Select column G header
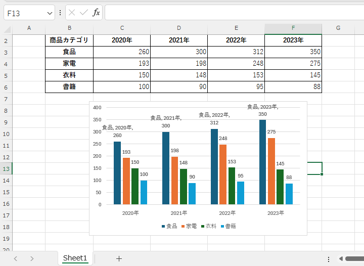This screenshot has height=266, width=364. coord(338,28)
